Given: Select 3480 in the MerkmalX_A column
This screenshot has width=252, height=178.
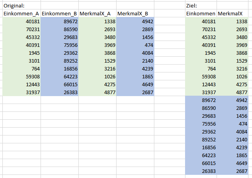Looking at the screenshot, I should 97,37.
